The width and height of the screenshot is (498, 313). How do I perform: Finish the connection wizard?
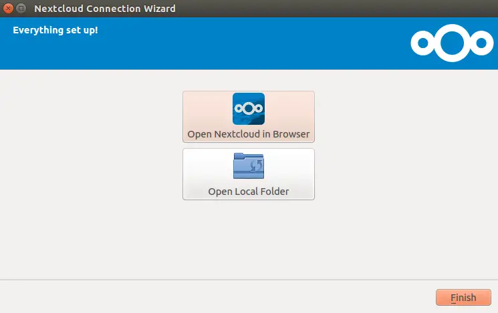click(463, 298)
